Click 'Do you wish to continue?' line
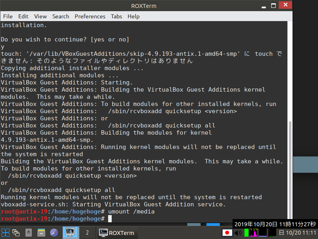 click(x=65, y=39)
